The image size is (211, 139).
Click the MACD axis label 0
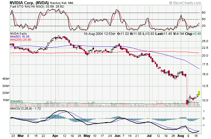point(204,118)
